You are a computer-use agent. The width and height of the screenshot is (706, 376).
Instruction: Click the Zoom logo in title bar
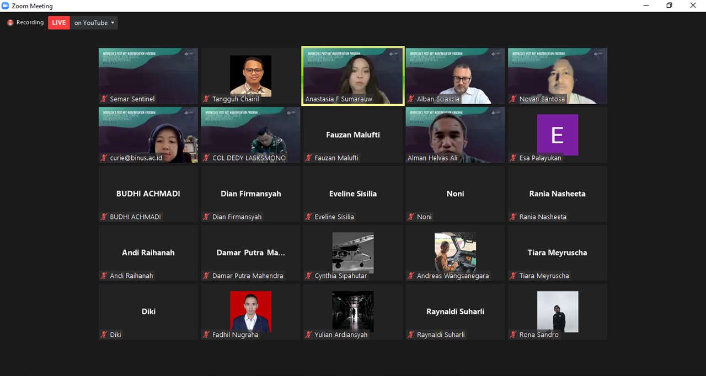click(6, 6)
